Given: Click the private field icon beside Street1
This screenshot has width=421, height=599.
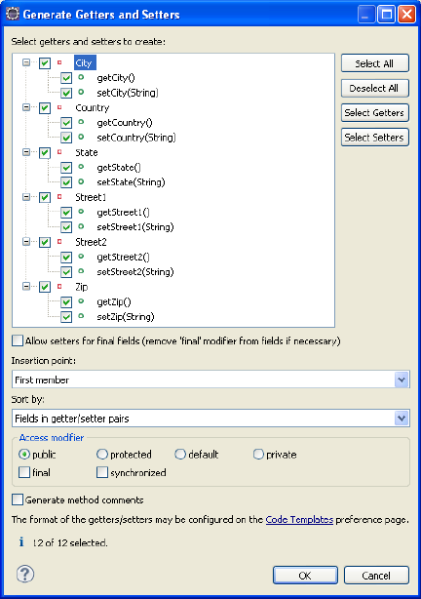Looking at the screenshot, I should (x=59, y=197).
